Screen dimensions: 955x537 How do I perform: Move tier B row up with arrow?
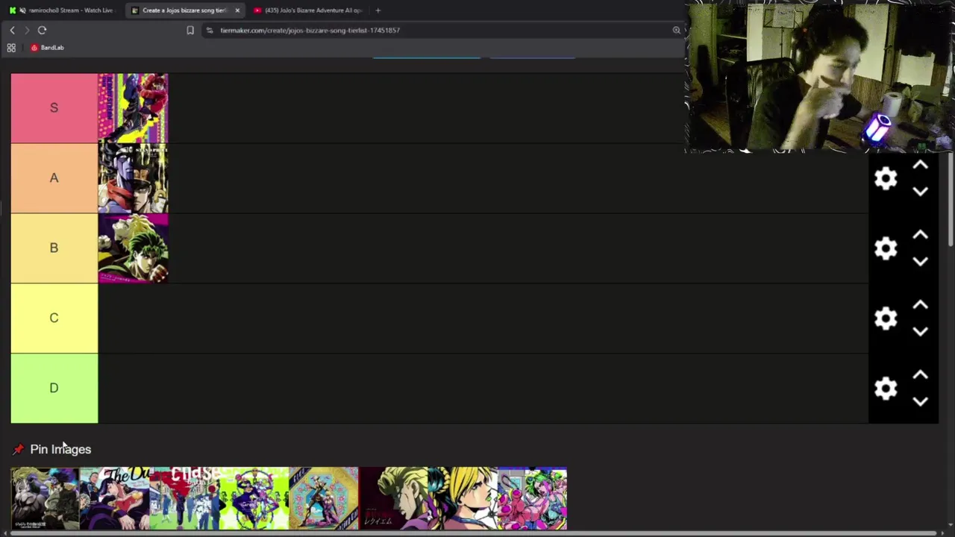pyautogui.click(x=920, y=235)
